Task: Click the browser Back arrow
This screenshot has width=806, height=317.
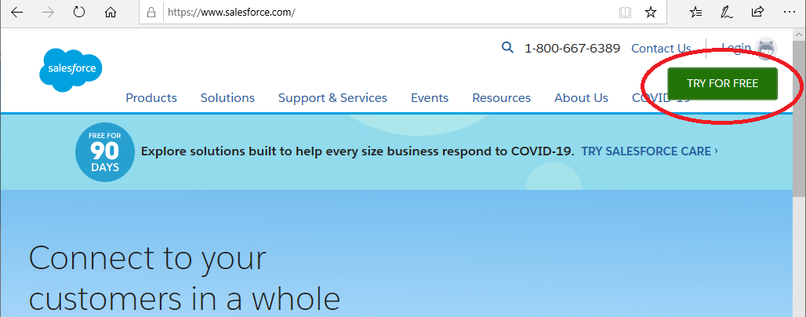Action: [x=17, y=13]
